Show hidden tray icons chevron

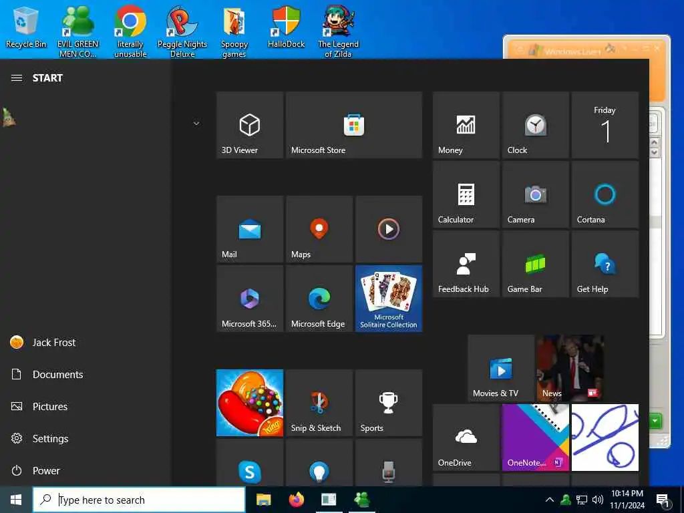point(550,500)
